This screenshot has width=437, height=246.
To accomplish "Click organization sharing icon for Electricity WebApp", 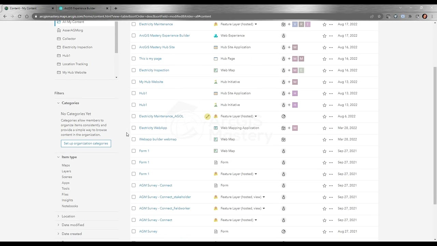I will coord(283,128).
